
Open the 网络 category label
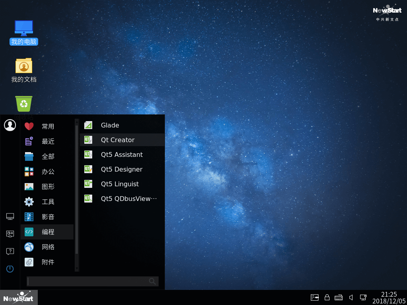coord(48,247)
